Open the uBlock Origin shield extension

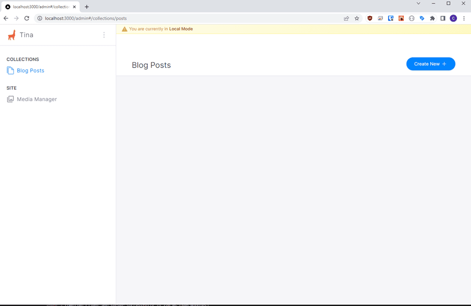[370, 19]
